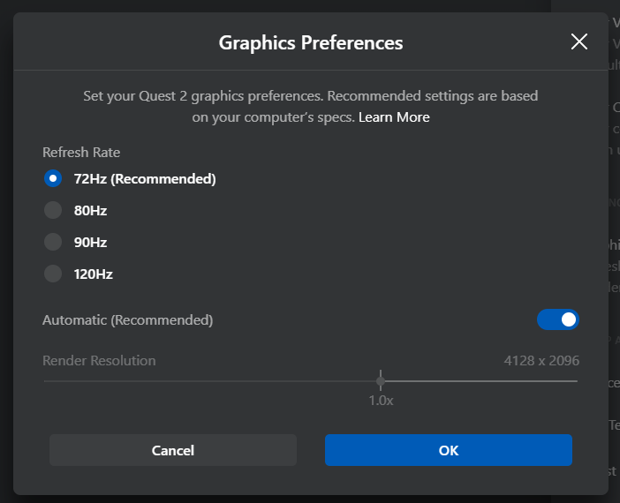This screenshot has height=503, width=620.
Task: Dismiss changes with the Cancel button
Action: 173,450
